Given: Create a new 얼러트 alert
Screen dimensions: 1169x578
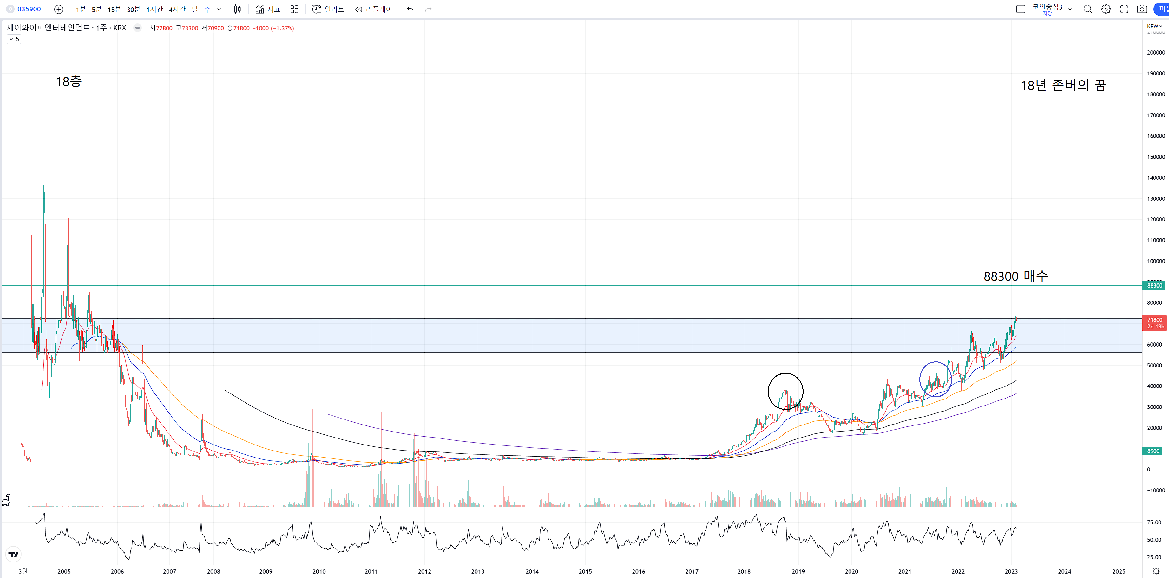Looking at the screenshot, I should pos(328,9).
